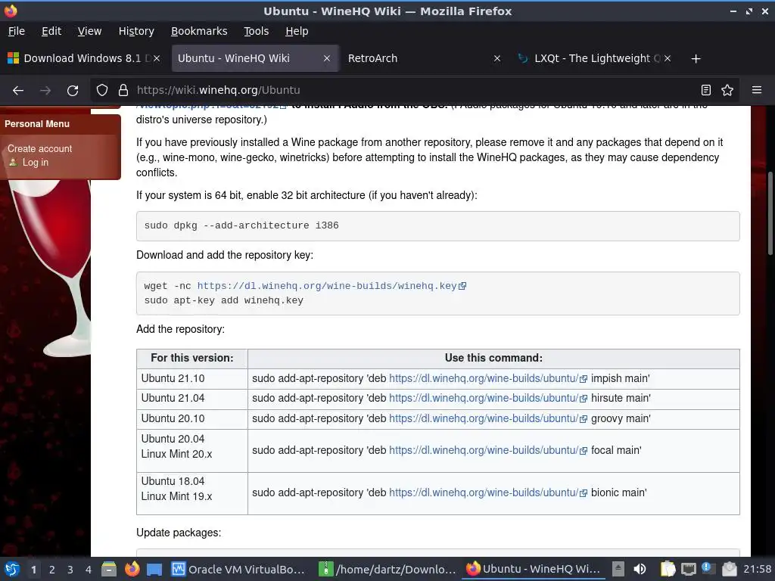Click the 'Ubuntu 21.04' table cell

(192, 398)
